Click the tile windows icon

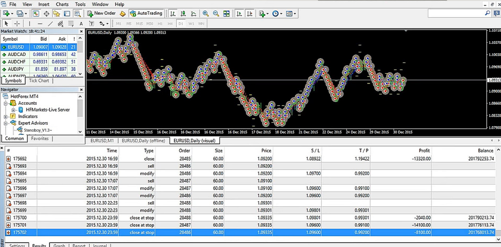(x=226, y=14)
